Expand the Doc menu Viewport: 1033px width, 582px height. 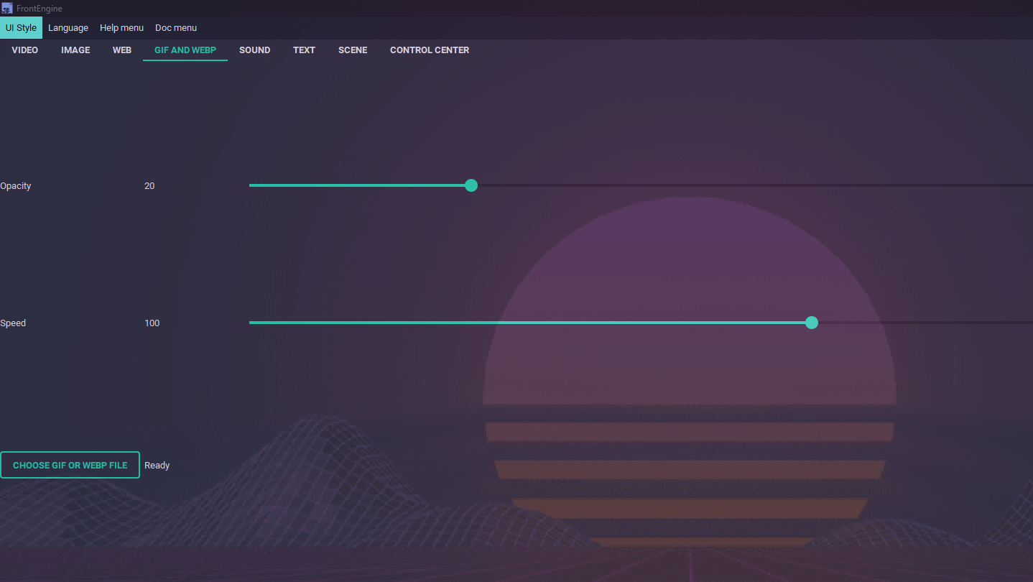click(x=176, y=28)
